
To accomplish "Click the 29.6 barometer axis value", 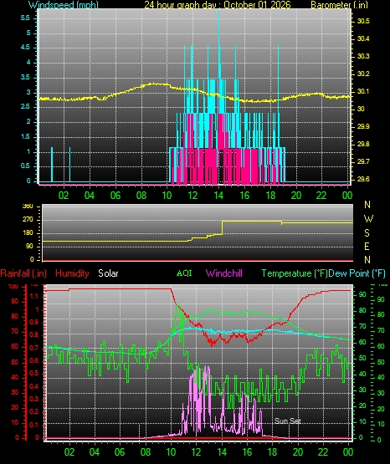I will pyautogui.click(x=363, y=179).
